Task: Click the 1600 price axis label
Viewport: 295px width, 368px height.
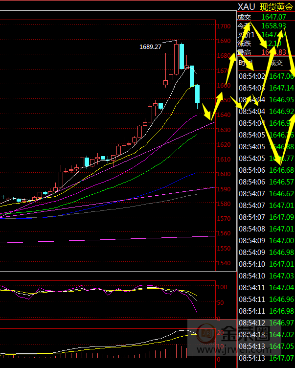Action: [224, 174]
